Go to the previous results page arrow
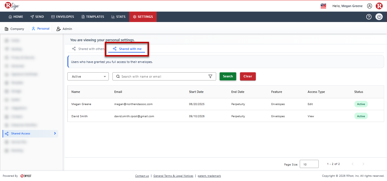387x181 pixels. 353,164
